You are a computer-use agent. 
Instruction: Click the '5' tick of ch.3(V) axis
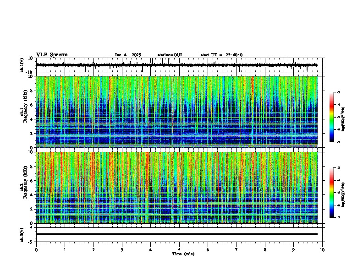click(32, 227)
